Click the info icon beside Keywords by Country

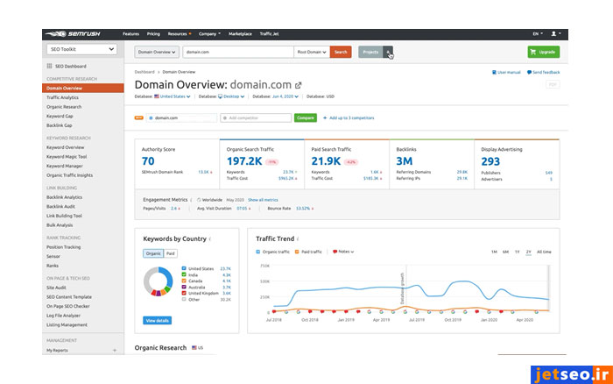210,238
